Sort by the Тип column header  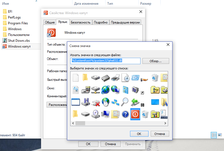coord(110,4)
